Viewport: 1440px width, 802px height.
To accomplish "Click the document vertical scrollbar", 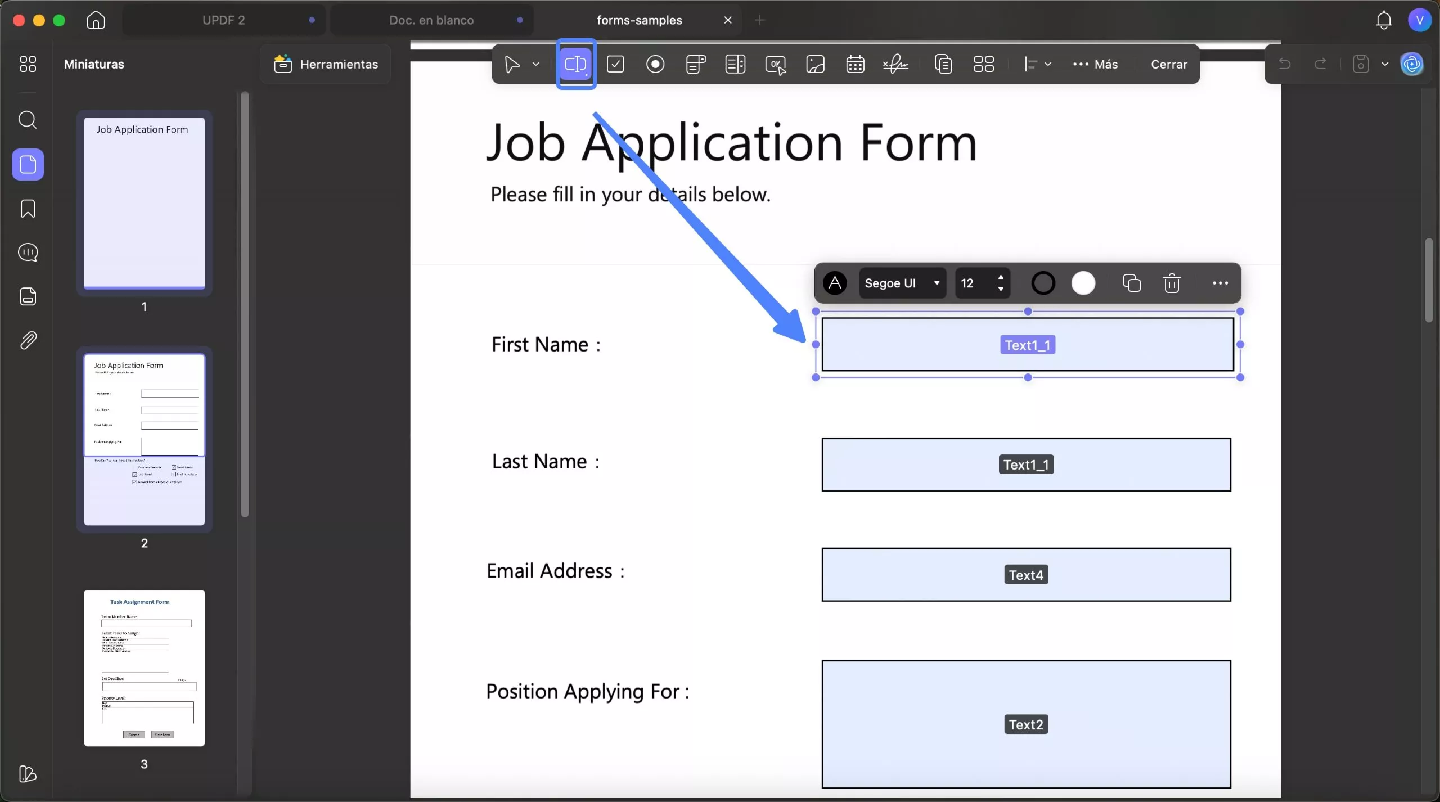I will [1429, 280].
